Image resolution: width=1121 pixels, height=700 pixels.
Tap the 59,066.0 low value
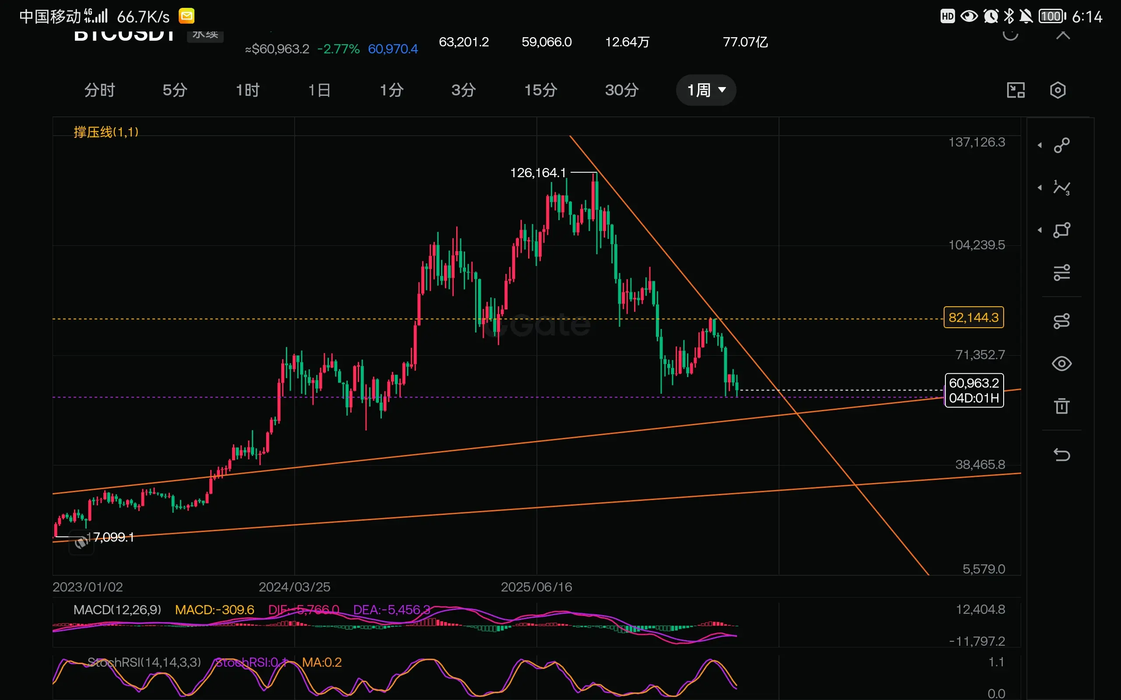tap(546, 42)
